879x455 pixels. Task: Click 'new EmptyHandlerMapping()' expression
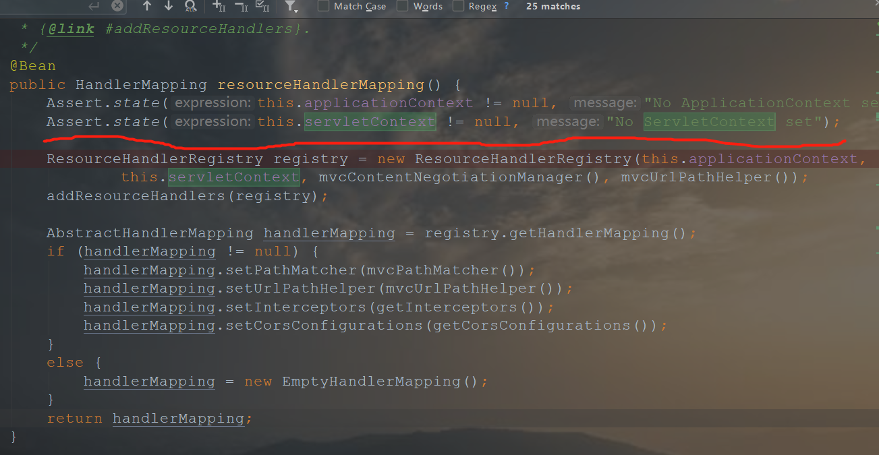point(362,382)
